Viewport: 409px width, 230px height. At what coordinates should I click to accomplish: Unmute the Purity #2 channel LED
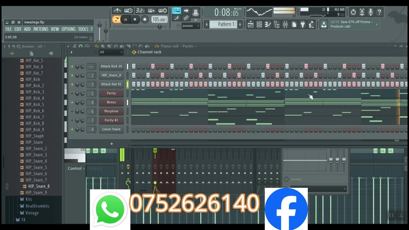click(x=72, y=120)
